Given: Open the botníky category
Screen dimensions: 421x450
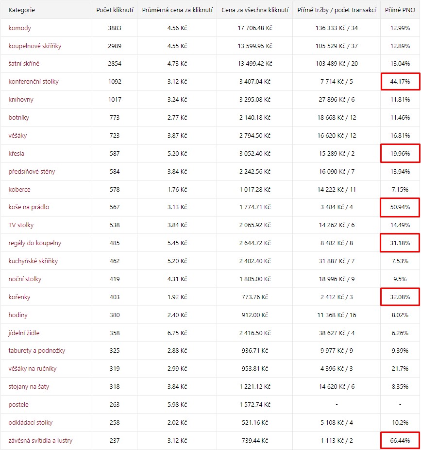Looking at the screenshot, I should point(19,117).
